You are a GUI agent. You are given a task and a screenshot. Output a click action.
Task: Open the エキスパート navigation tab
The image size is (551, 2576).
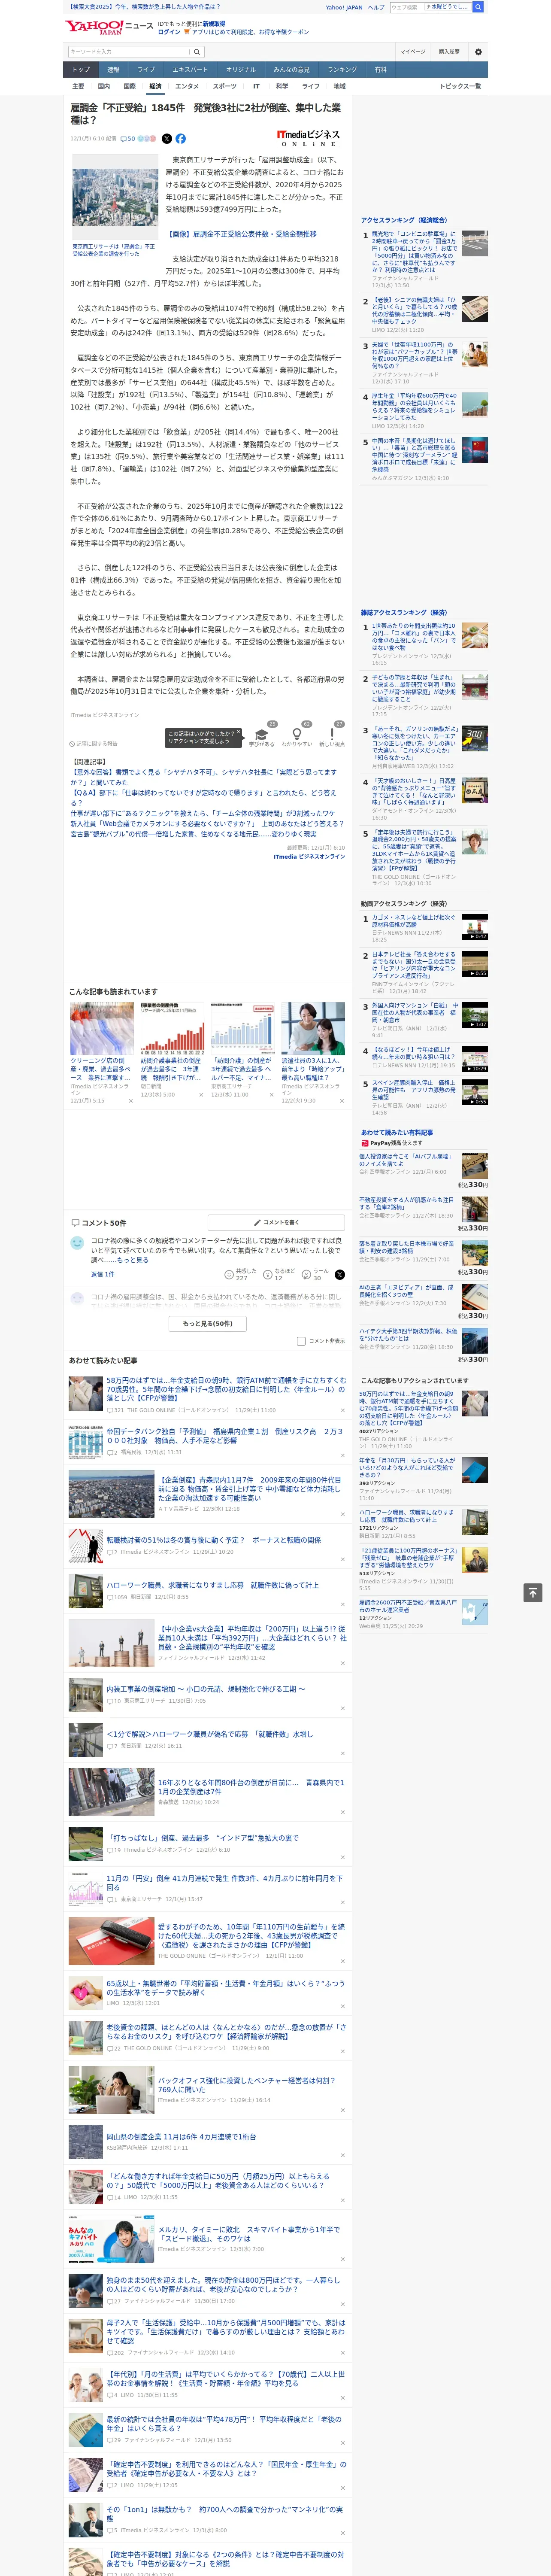[x=190, y=70]
